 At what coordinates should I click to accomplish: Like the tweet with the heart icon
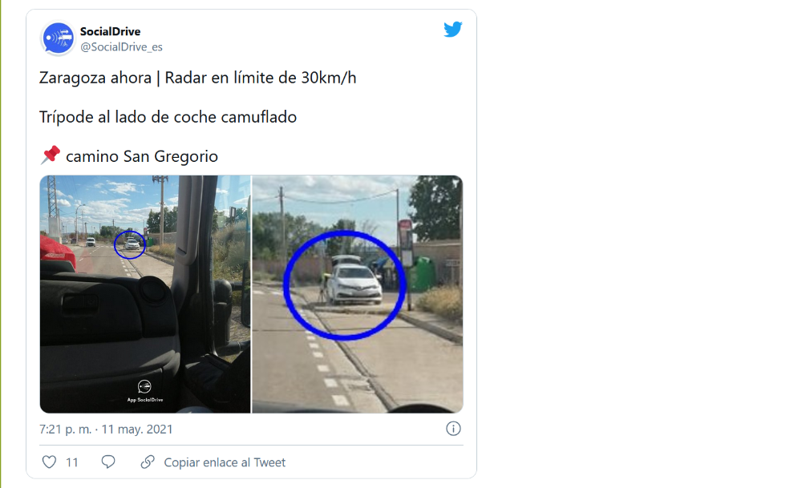[x=49, y=462]
